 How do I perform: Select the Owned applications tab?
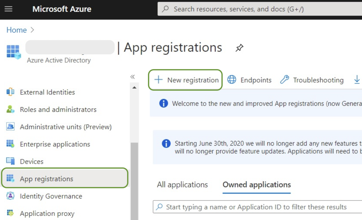[257, 185]
